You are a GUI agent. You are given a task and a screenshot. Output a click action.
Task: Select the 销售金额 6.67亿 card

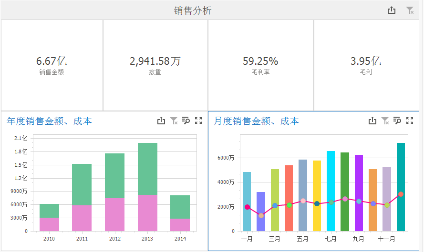click(x=52, y=65)
